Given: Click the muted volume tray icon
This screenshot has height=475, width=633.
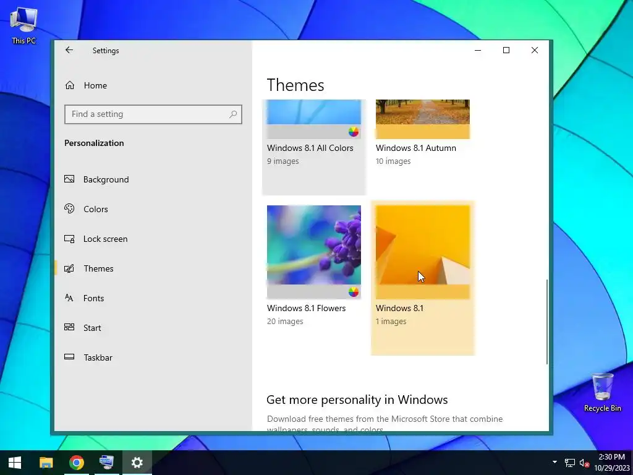Looking at the screenshot, I should (584, 463).
